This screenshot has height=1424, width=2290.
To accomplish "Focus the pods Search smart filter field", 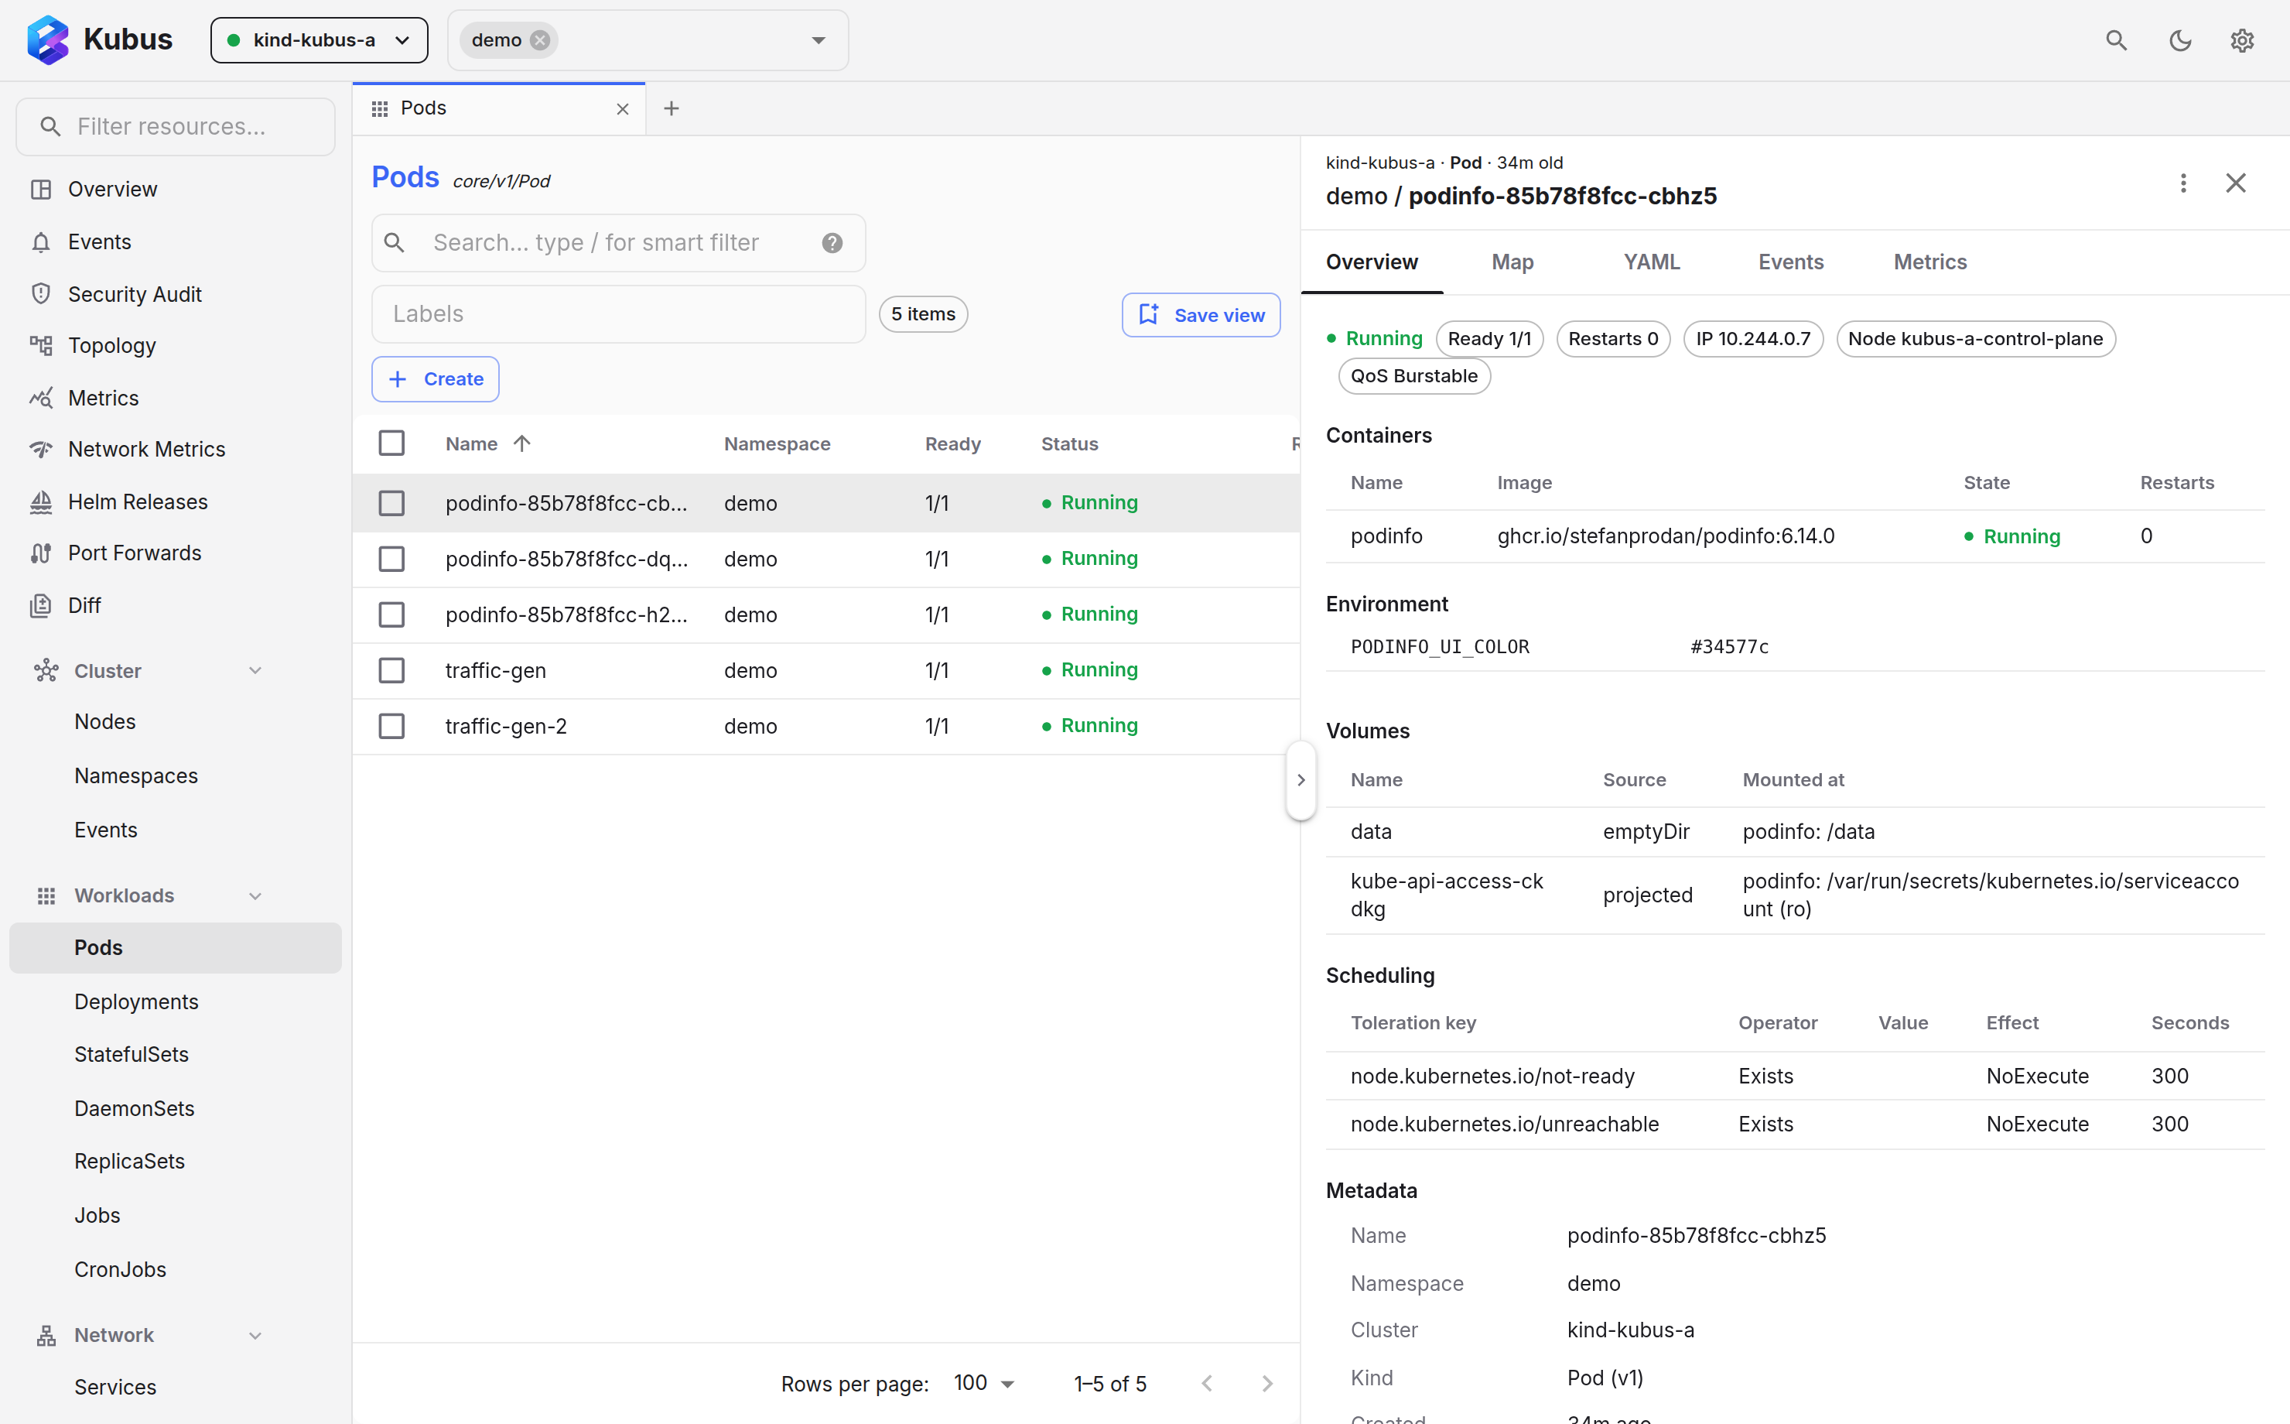I will click(x=618, y=243).
